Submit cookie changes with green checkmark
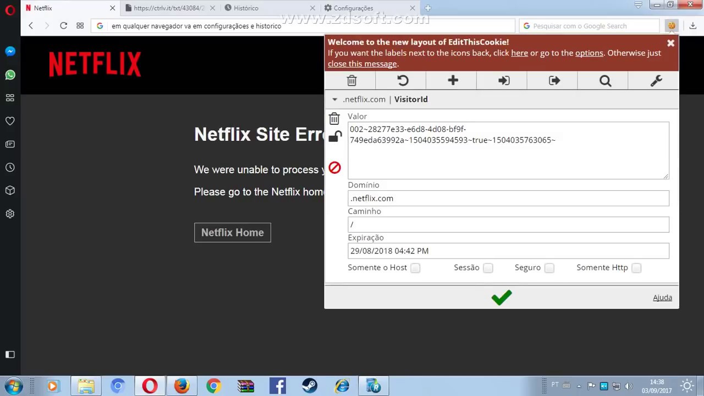The image size is (704, 396). (502, 298)
